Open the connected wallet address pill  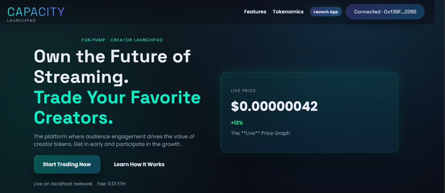[x=385, y=12]
